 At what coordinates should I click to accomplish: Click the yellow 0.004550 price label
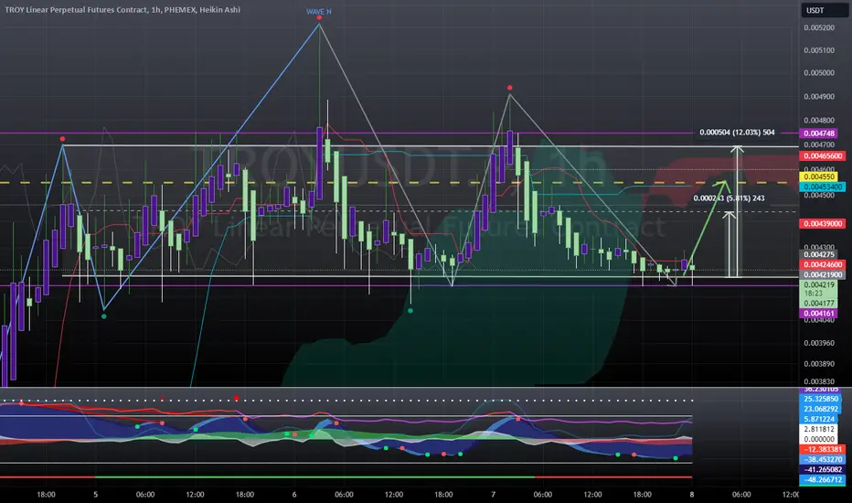coord(819,177)
